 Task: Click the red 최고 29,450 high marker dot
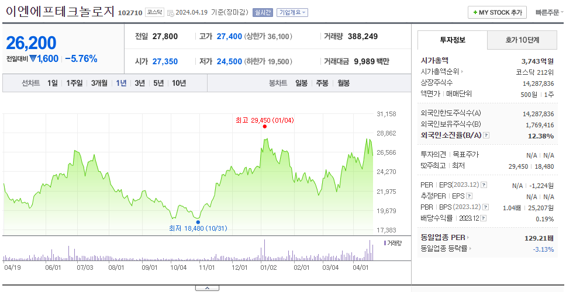[x=265, y=127]
